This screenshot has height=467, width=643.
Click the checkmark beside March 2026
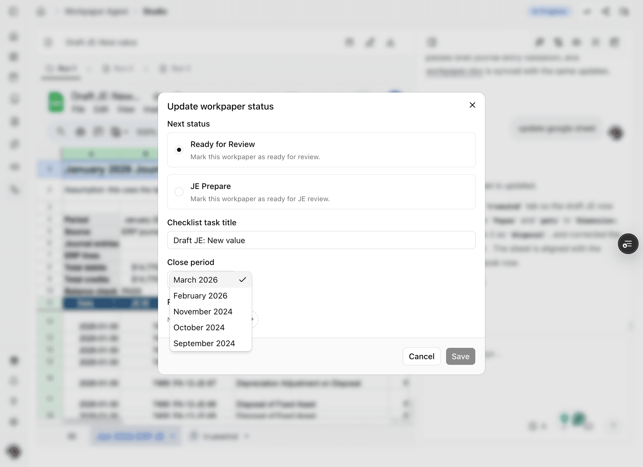click(243, 280)
